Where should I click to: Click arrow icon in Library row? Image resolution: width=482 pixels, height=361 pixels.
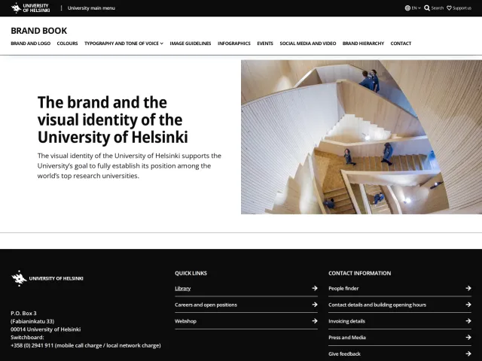pos(315,288)
